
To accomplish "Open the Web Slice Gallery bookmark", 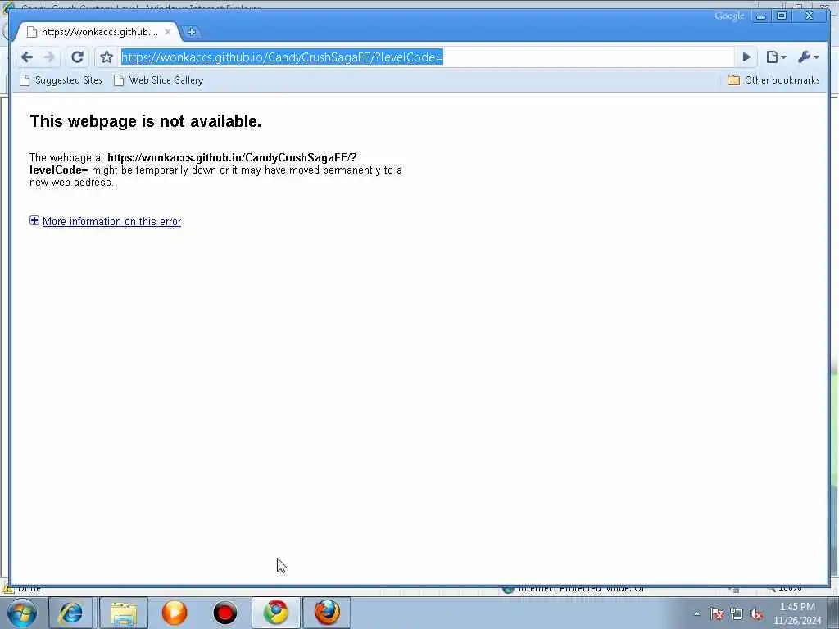I will (x=158, y=80).
